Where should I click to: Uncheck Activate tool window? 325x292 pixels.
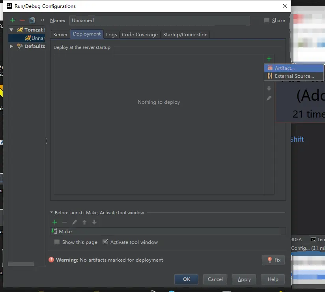[x=105, y=242]
